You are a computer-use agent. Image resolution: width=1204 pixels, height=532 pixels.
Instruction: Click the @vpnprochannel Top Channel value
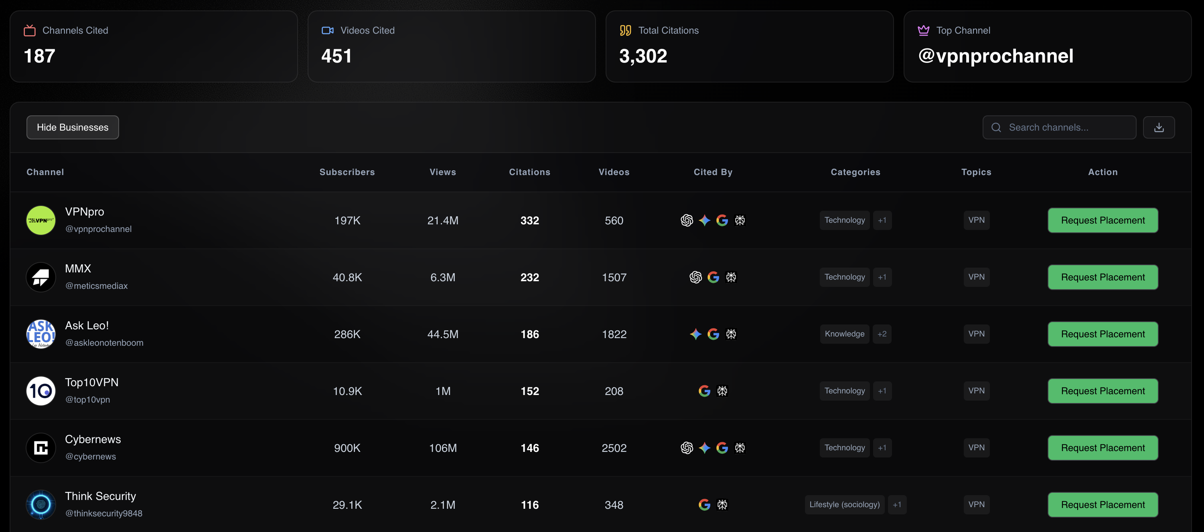pyautogui.click(x=995, y=56)
